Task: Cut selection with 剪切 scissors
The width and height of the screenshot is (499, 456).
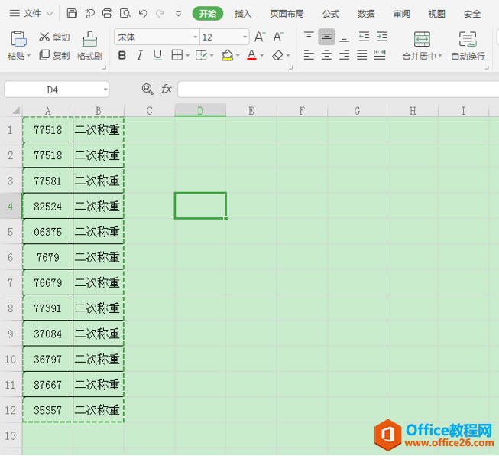Action: pos(54,37)
